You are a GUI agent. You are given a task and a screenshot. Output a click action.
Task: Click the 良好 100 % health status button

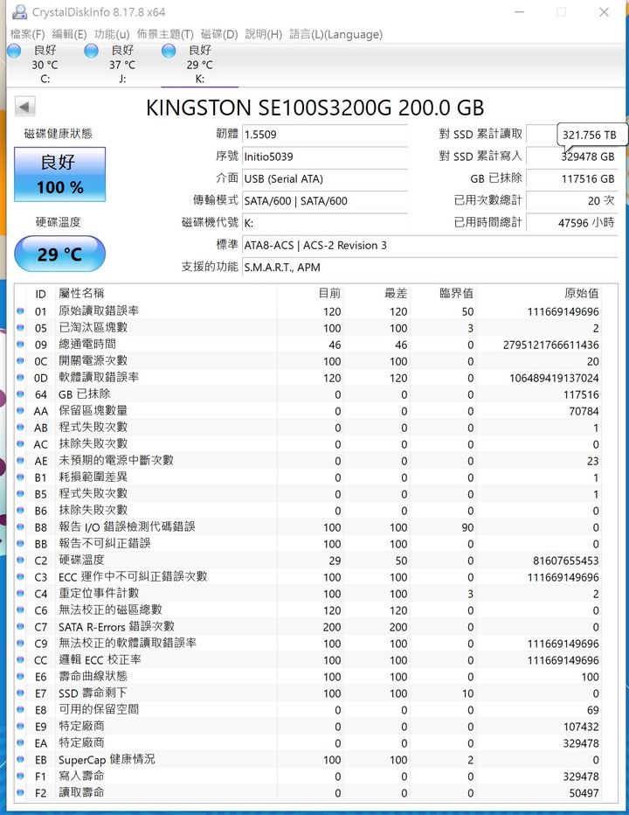[x=59, y=174]
